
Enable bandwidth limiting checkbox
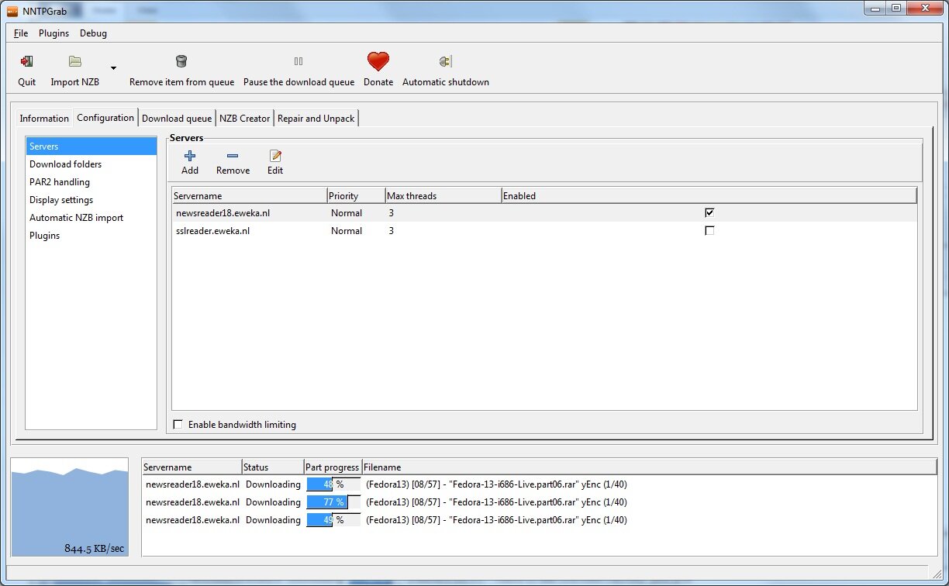[178, 425]
